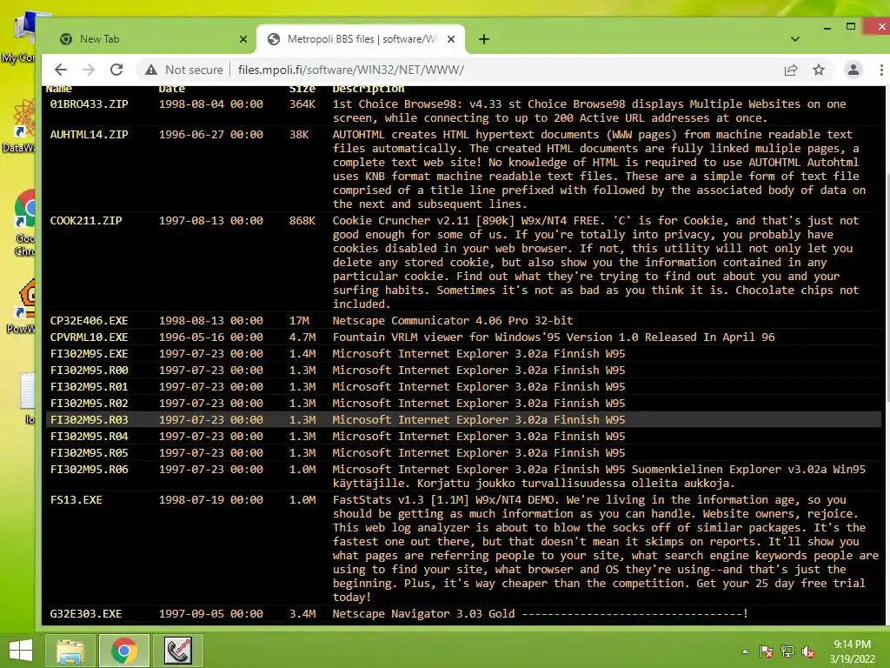Screen dimensions: 890x668
Task: Share this page via share icon
Action: coord(791,70)
